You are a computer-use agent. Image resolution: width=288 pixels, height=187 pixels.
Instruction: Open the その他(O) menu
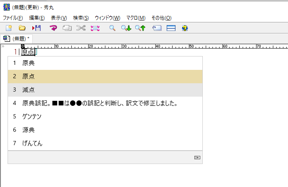coord(161,18)
